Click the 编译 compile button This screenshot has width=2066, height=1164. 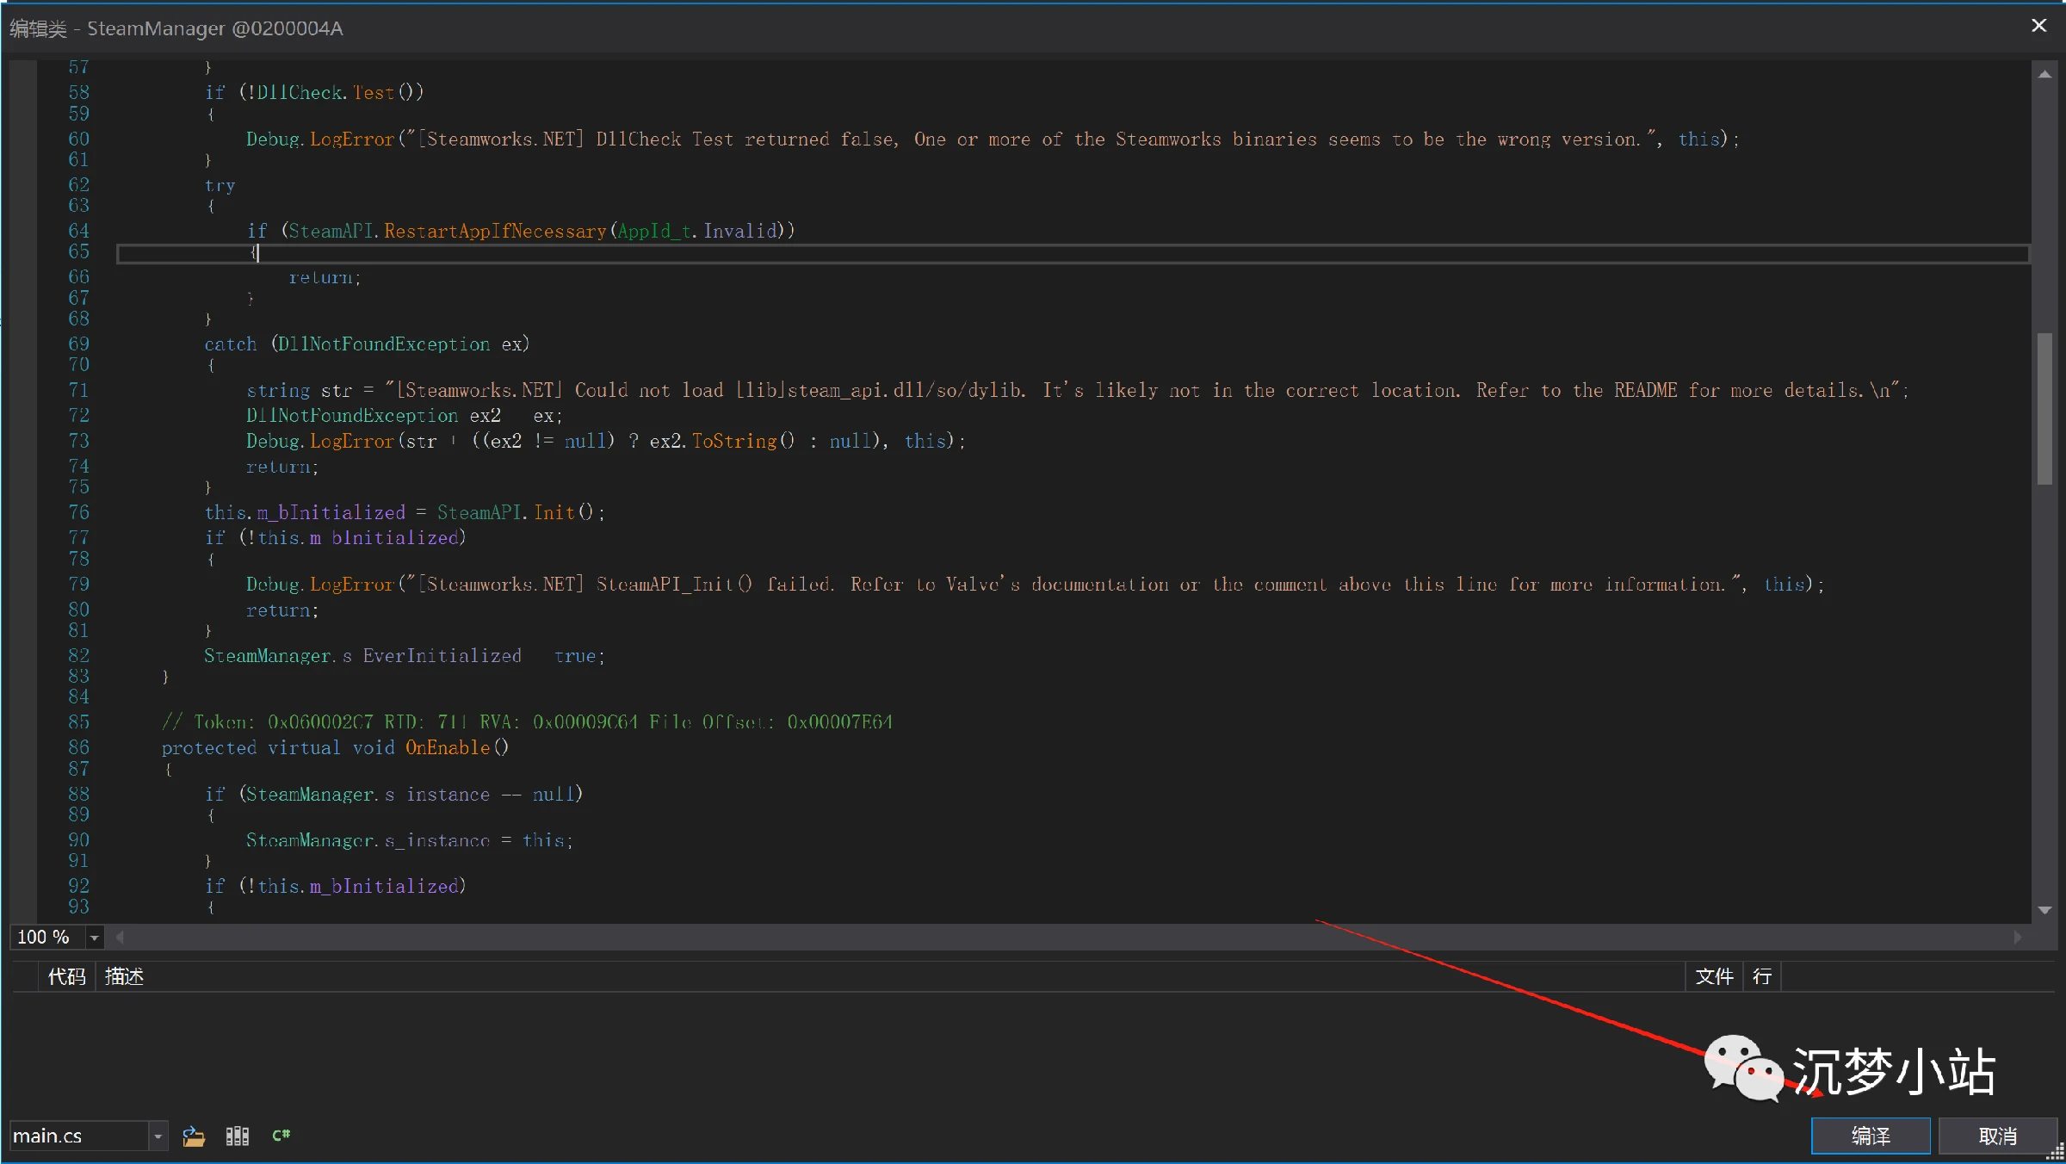[1871, 1136]
